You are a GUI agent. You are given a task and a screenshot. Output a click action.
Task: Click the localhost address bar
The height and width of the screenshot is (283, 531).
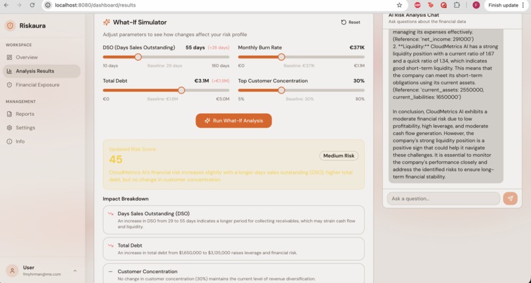click(223, 5)
